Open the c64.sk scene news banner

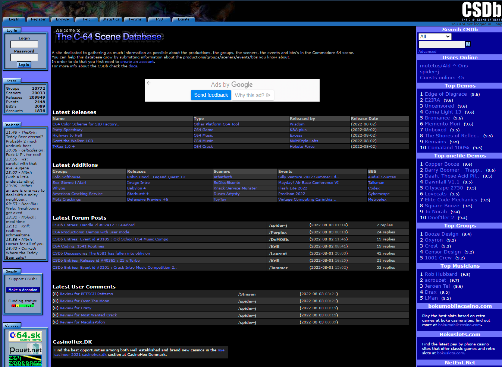click(x=25, y=336)
